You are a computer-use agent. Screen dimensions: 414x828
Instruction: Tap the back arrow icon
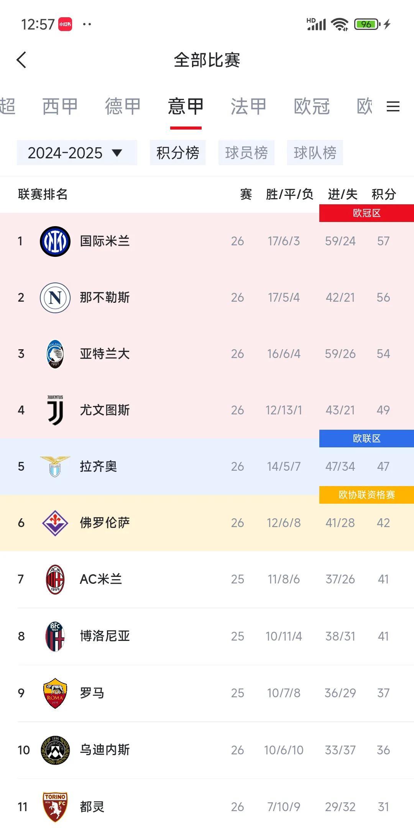click(x=21, y=60)
